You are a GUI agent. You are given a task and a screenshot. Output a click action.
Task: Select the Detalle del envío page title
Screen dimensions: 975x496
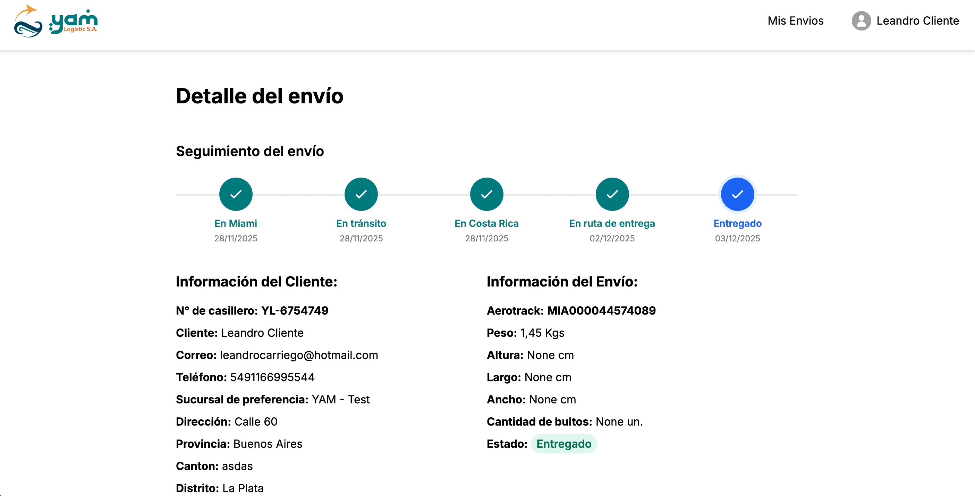coord(260,96)
